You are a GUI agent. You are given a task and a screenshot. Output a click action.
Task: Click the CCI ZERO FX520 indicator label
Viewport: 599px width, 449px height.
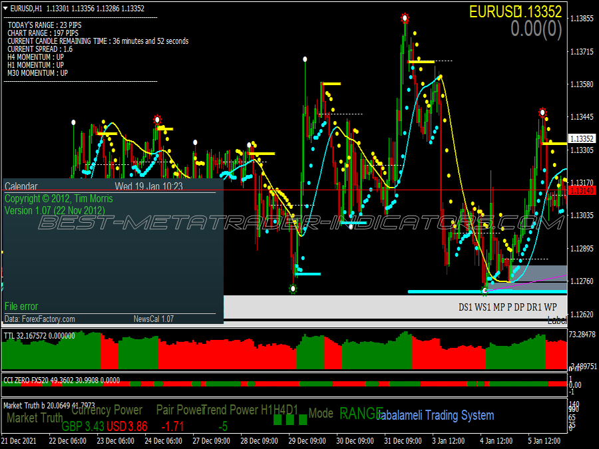pyautogui.click(x=61, y=380)
